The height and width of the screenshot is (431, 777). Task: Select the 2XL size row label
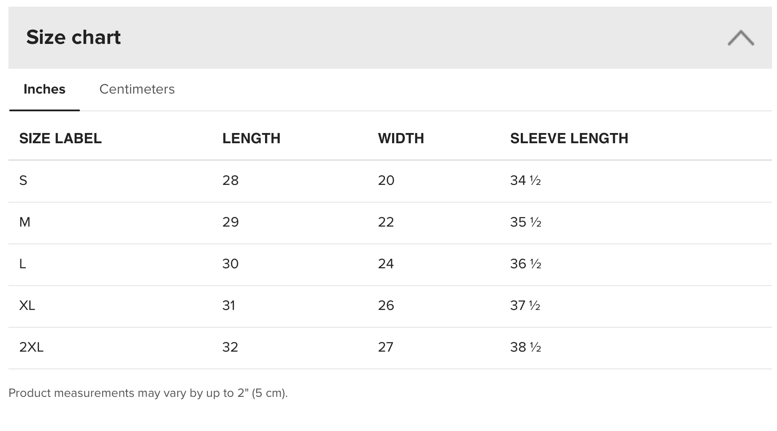coord(32,347)
